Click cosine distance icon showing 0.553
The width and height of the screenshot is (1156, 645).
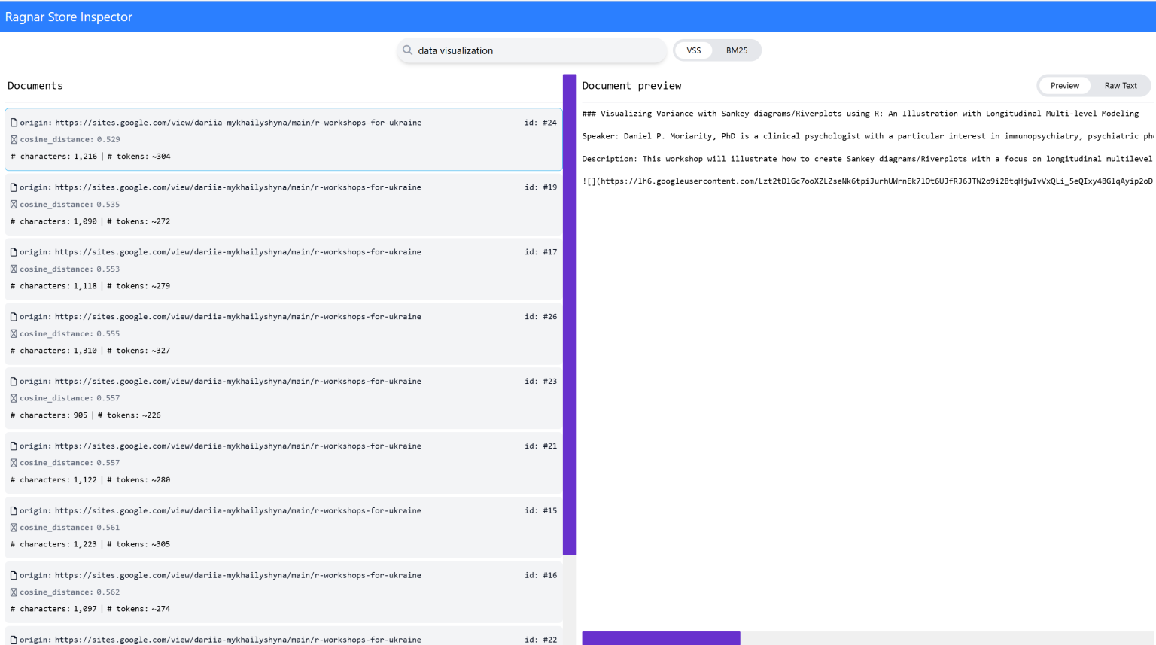pos(14,269)
